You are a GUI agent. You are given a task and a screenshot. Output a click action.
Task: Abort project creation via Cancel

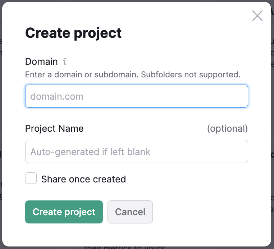(130, 212)
